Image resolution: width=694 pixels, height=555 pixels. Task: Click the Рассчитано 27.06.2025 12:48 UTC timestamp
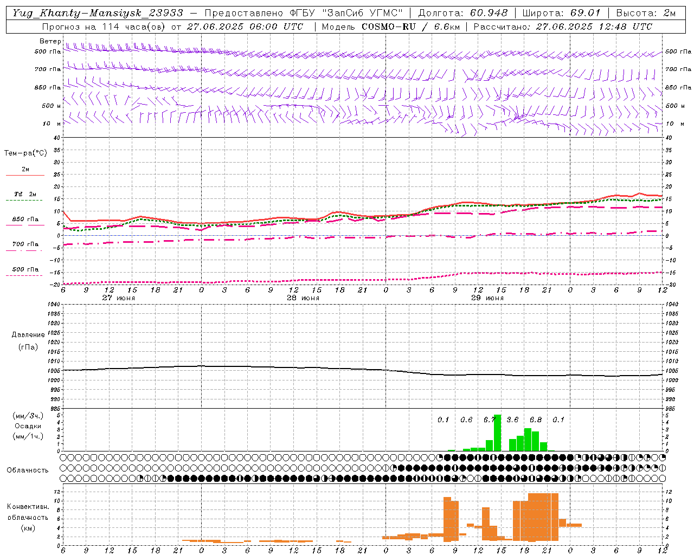click(563, 27)
